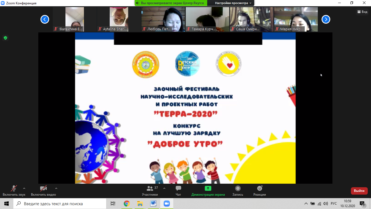
Task: Show next participants with right arrow
Action: point(326,19)
